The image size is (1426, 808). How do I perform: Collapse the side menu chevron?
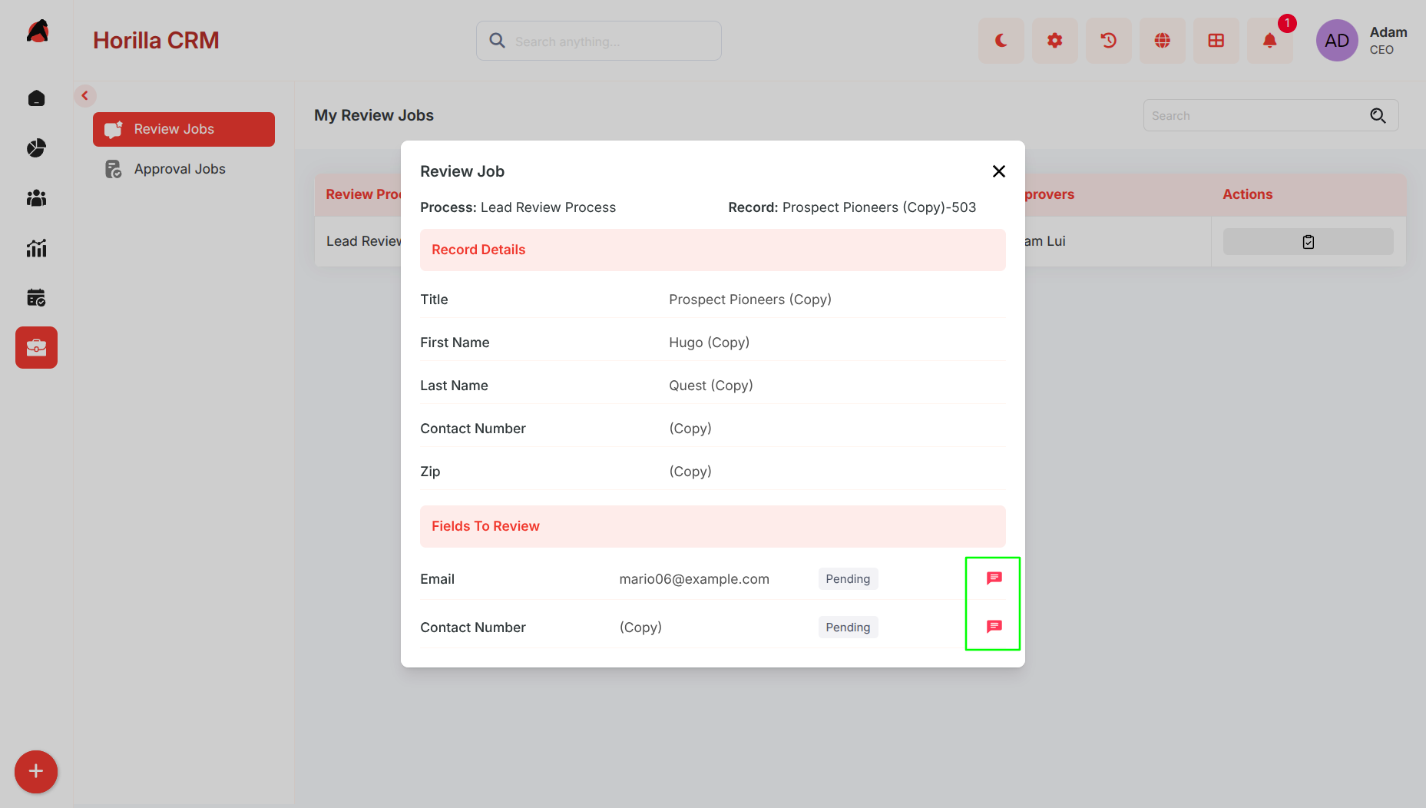pos(85,96)
